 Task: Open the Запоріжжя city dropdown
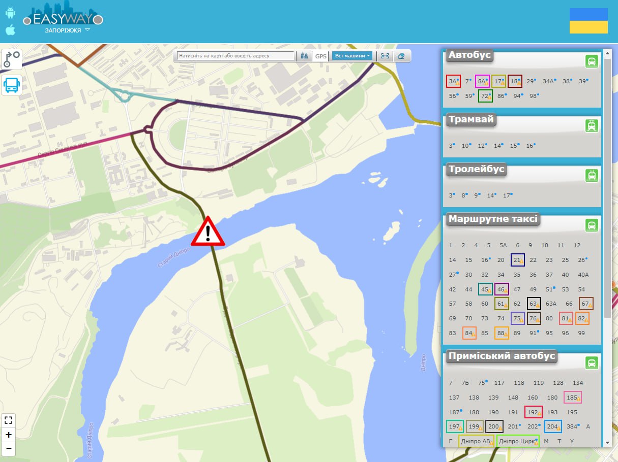click(x=67, y=30)
